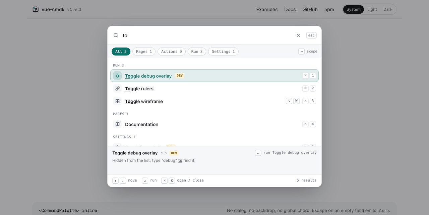Click the vue-cmdk title text
429x215 pixels.
(x=53, y=9)
